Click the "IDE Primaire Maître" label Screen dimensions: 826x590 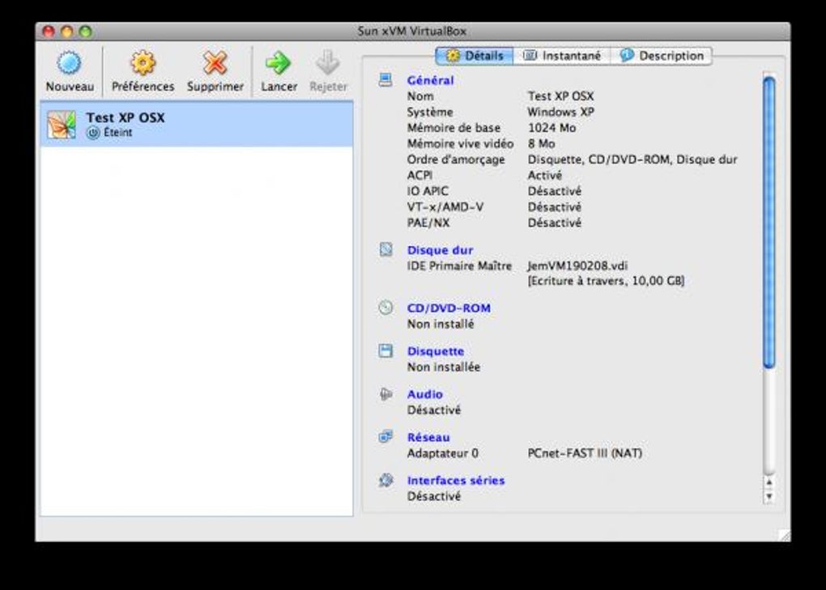coord(459,265)
